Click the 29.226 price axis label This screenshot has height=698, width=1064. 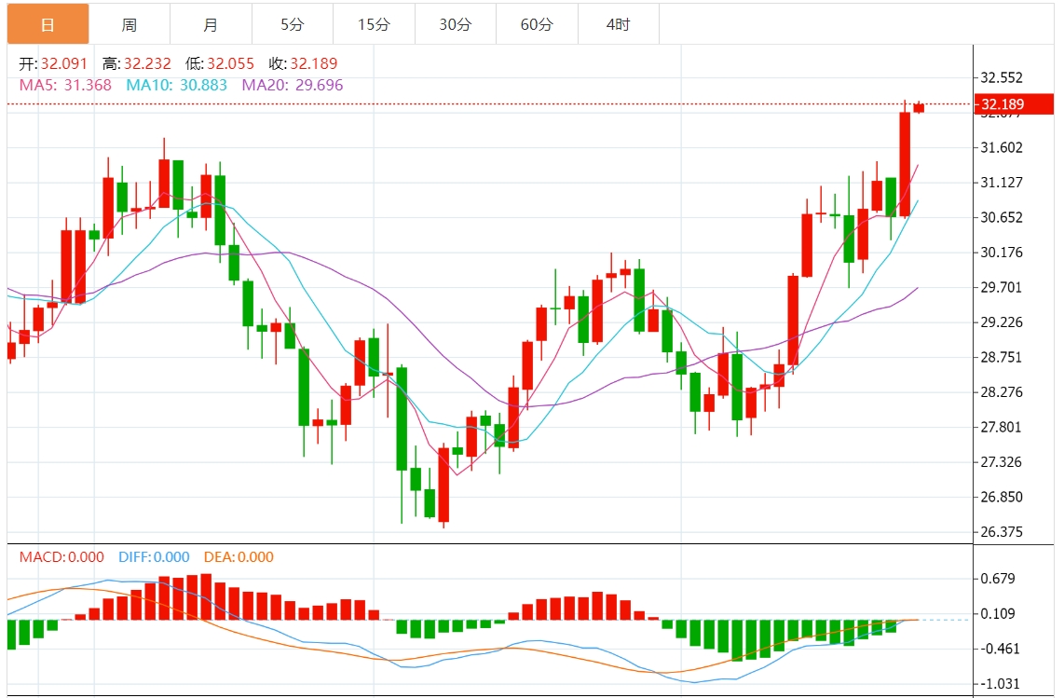(1002, 322)
